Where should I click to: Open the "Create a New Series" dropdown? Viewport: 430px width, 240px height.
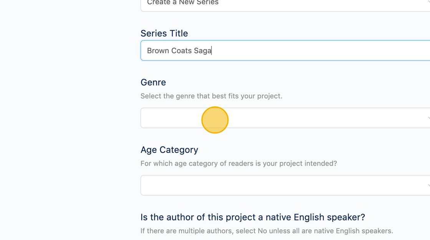click(x=285, y=3)
